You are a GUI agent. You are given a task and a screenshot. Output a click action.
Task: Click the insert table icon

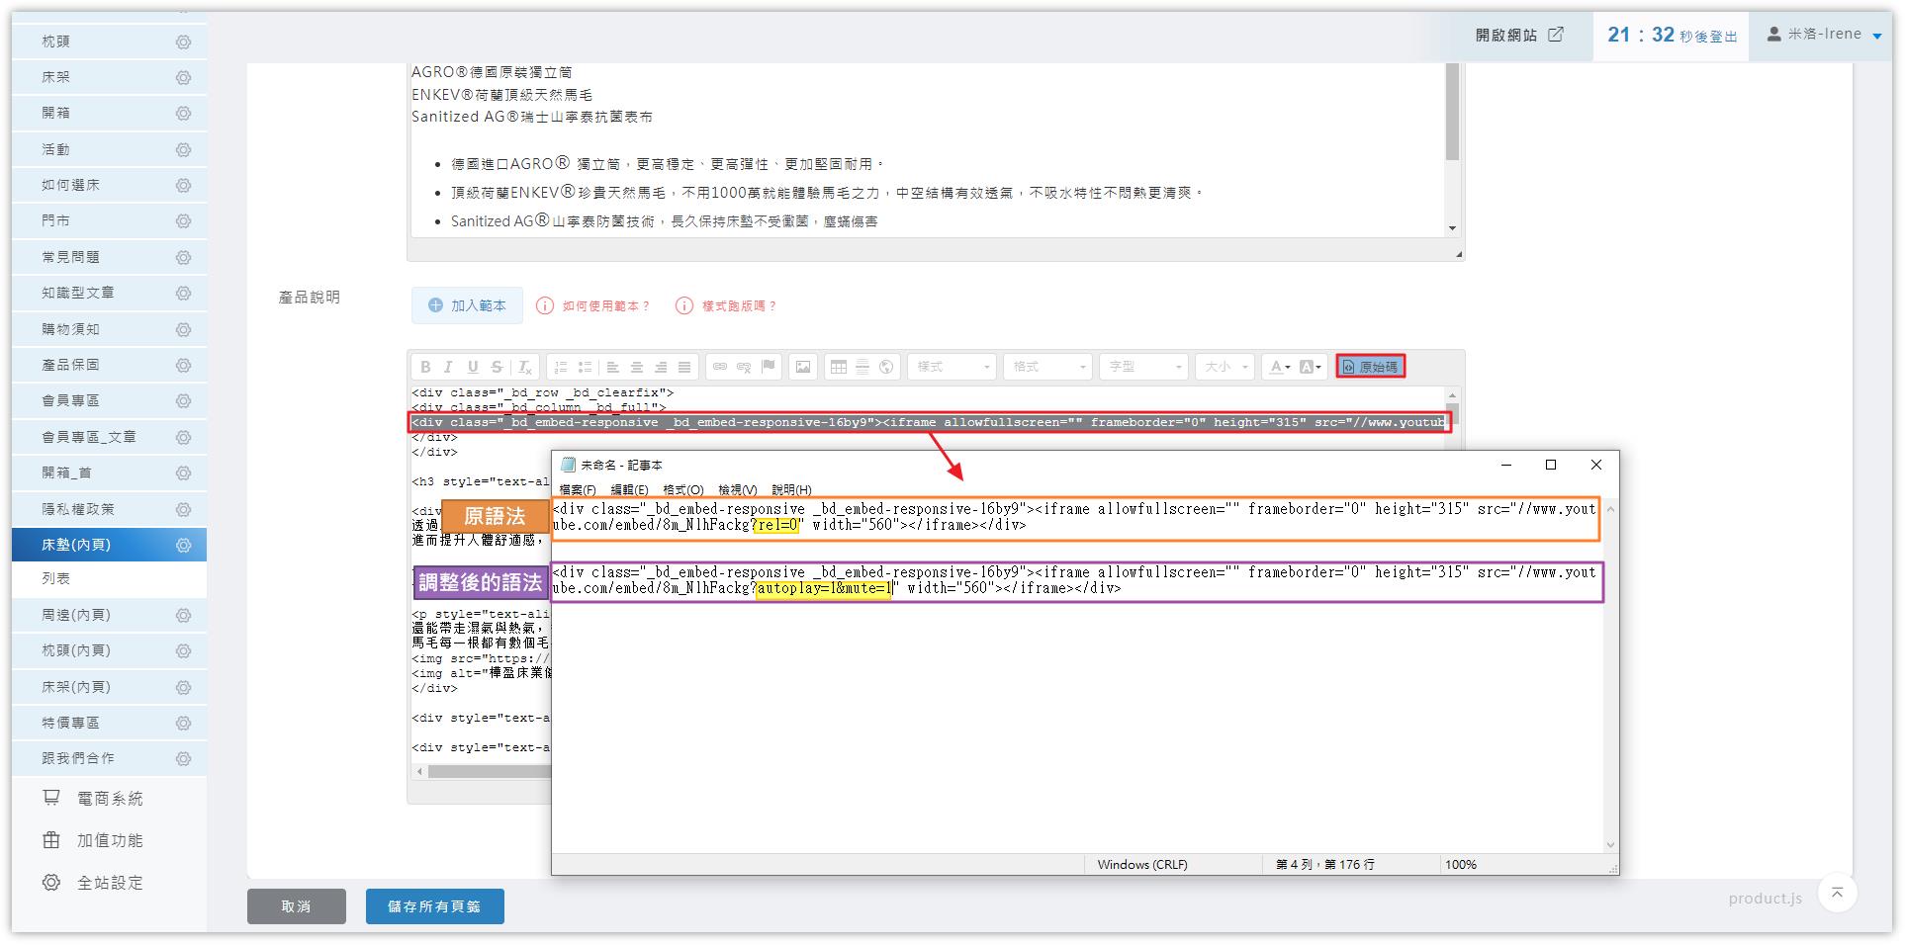(x=838, y=367)
